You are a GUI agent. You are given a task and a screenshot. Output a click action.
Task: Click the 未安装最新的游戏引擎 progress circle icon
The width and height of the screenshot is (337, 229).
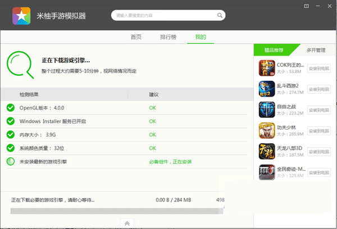click(11, 162)
